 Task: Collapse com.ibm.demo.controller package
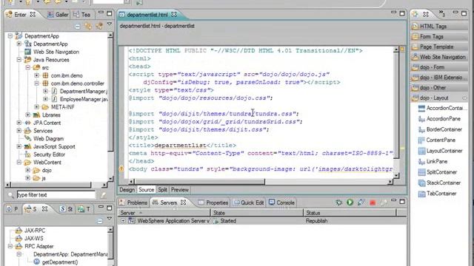click(36, 83)
